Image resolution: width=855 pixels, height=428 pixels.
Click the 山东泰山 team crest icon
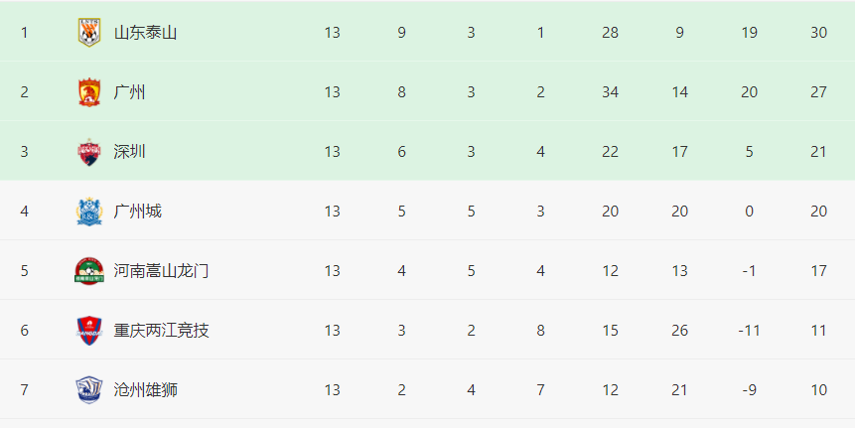pos(89,33)
